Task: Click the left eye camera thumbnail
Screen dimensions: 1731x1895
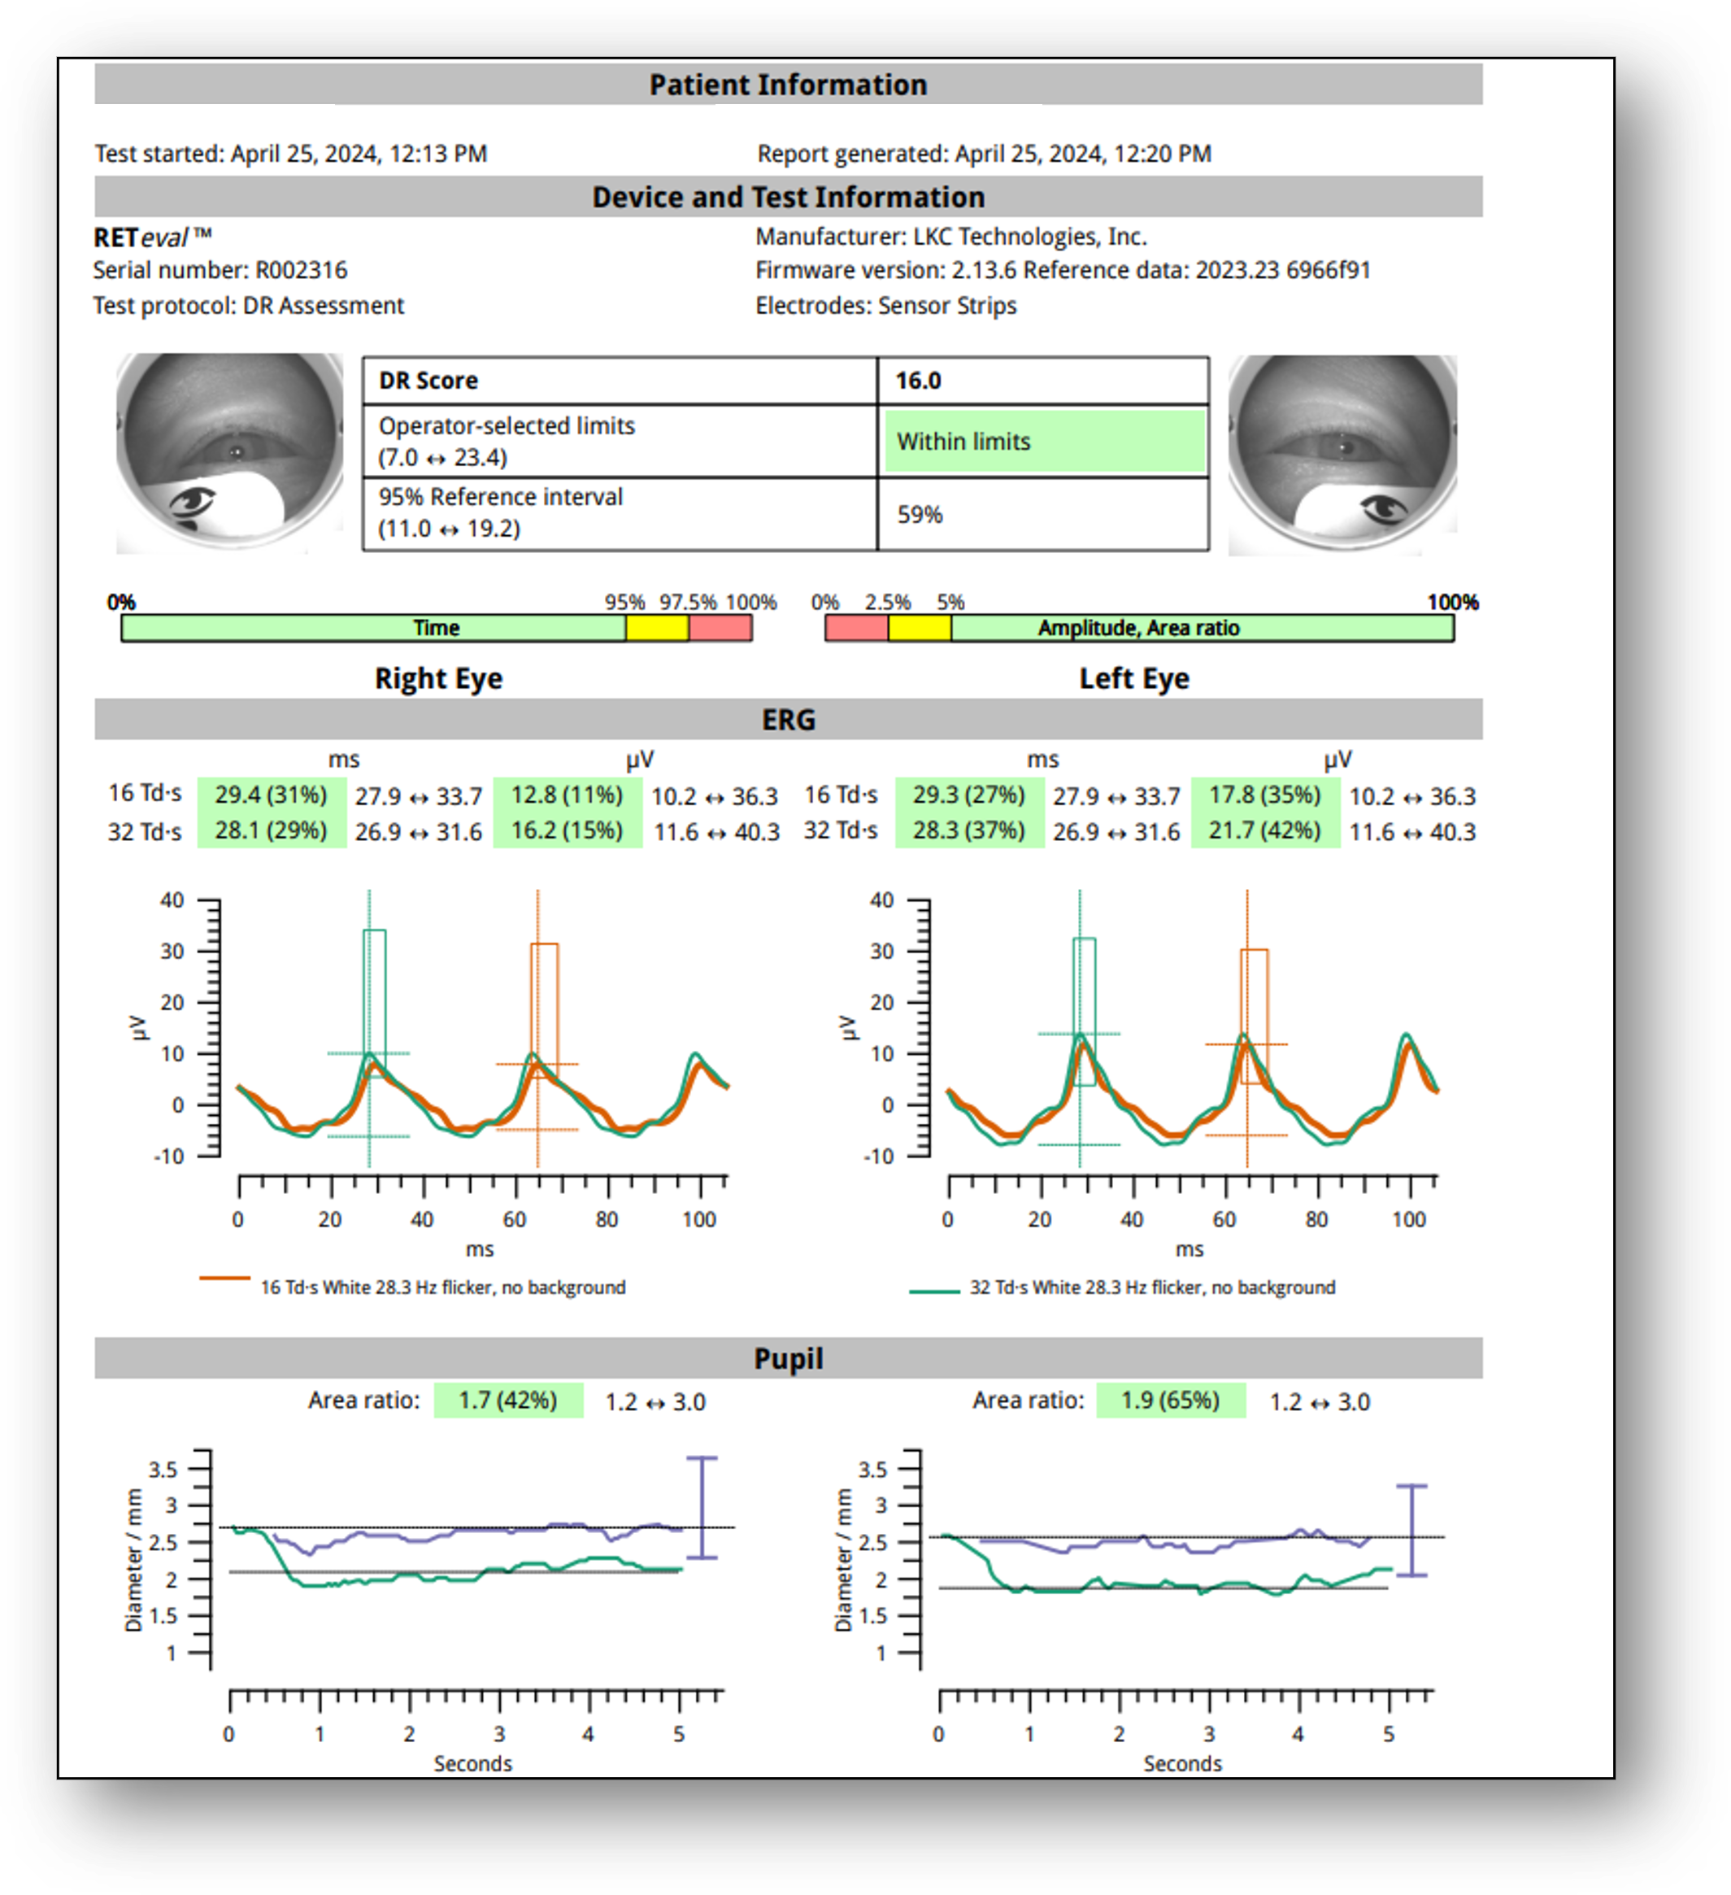Action: (1342, 454)
